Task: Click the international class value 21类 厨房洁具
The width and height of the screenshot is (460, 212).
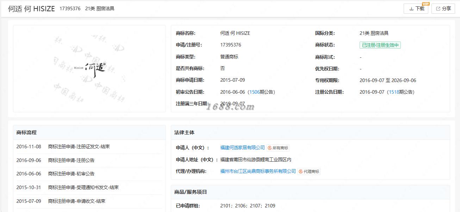Action: tap(374, 33)
